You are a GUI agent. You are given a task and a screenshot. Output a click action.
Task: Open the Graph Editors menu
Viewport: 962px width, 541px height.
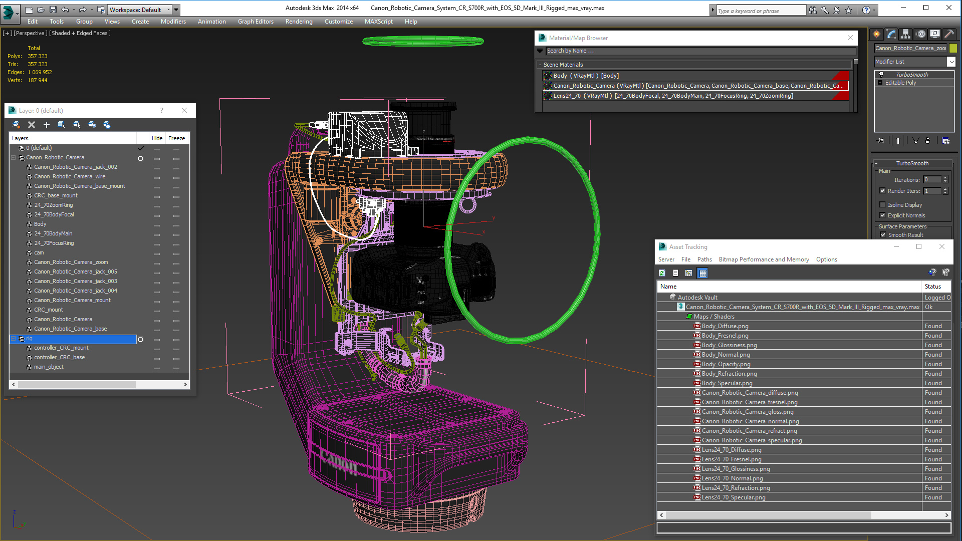coord(256,22)
